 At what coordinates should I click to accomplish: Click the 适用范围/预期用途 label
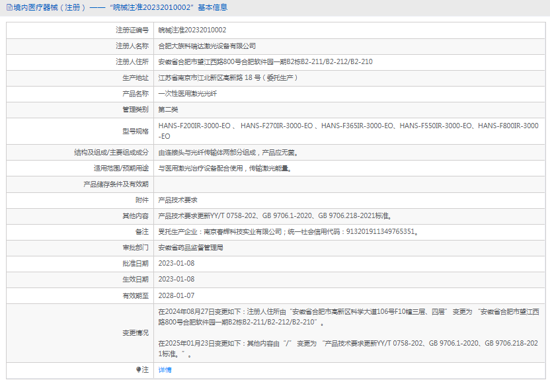(121, 169)
